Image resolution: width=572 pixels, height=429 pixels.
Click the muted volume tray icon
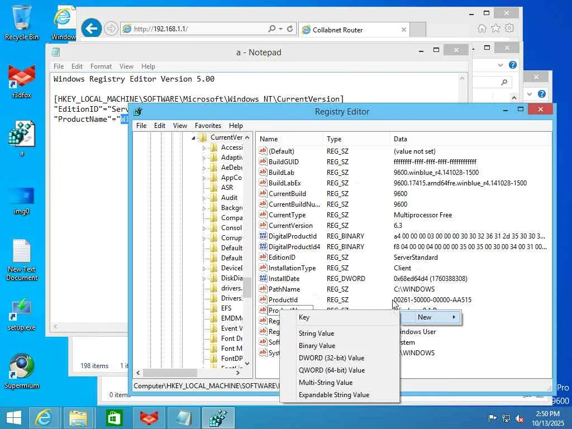point(519,418)
